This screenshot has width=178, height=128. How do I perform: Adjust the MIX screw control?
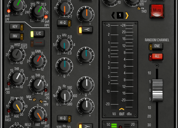click(35, 100)
